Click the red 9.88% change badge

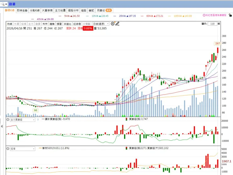[88, 28]
